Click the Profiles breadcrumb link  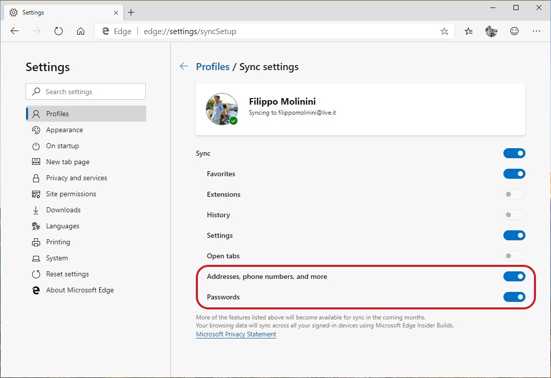click(212, 67)
